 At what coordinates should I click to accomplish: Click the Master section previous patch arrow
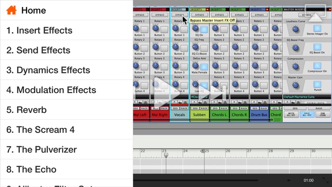[288, 102]
